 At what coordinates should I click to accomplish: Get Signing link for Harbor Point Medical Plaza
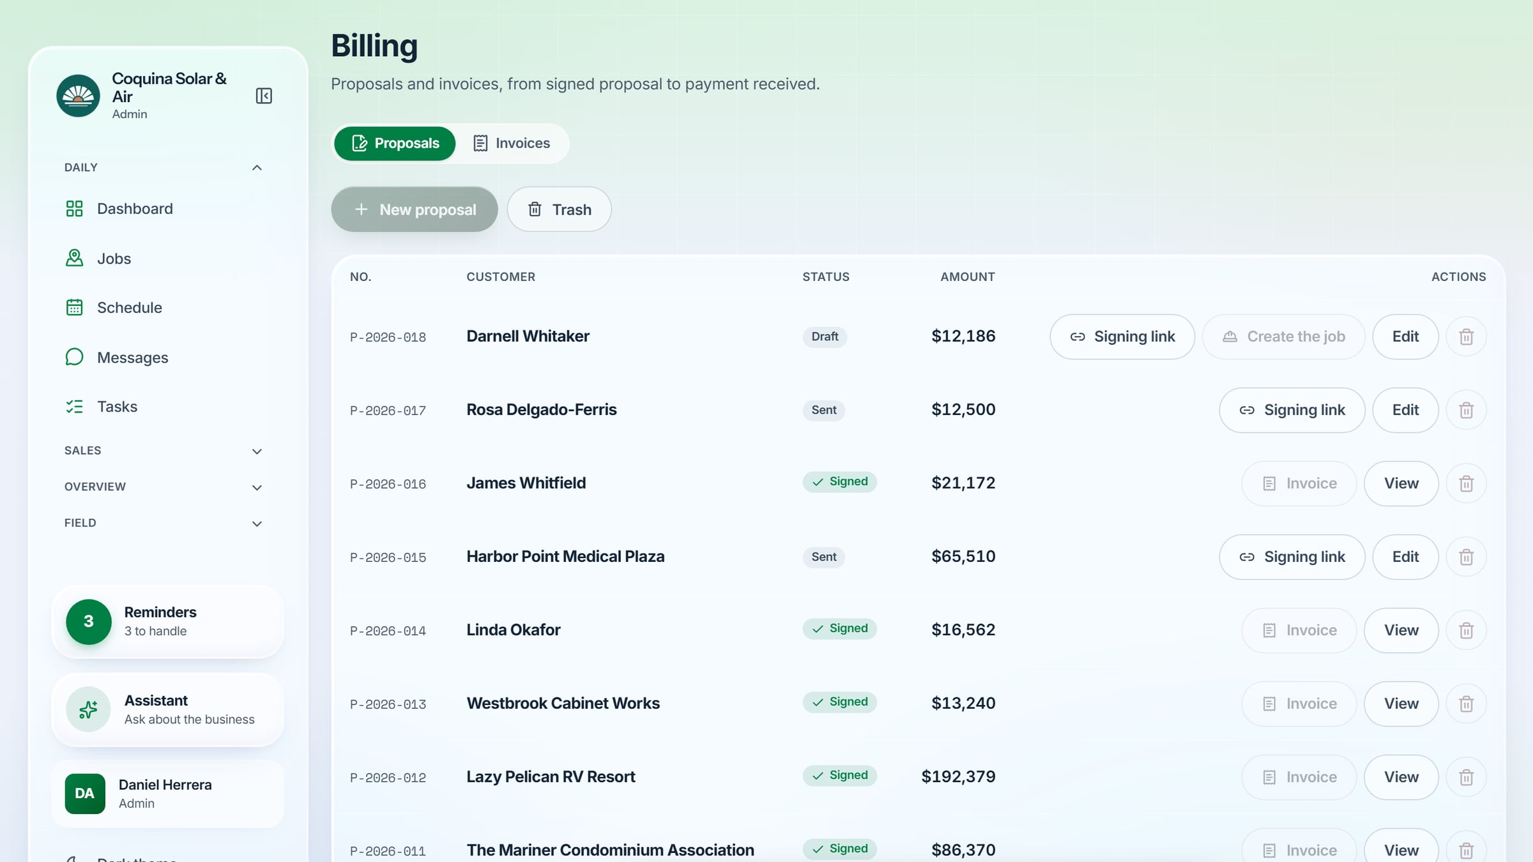tap(1292, 557)
